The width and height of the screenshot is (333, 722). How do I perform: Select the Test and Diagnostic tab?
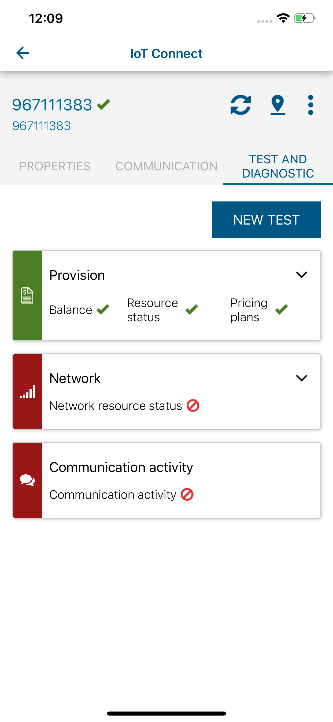click(277, 166)
